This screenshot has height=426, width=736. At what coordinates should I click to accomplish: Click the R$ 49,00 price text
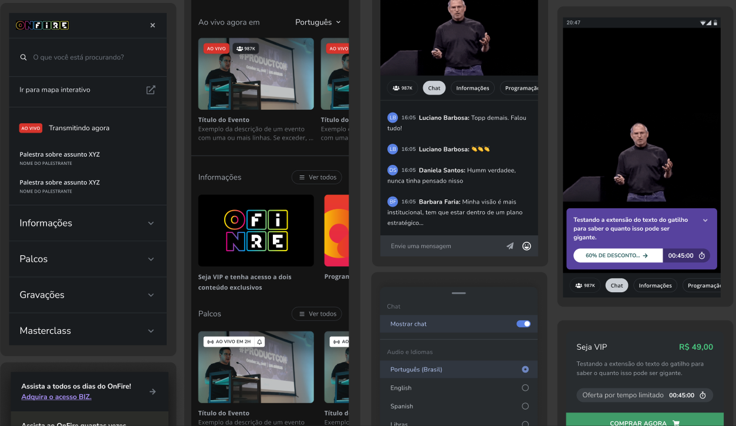(x=696, y=347)
